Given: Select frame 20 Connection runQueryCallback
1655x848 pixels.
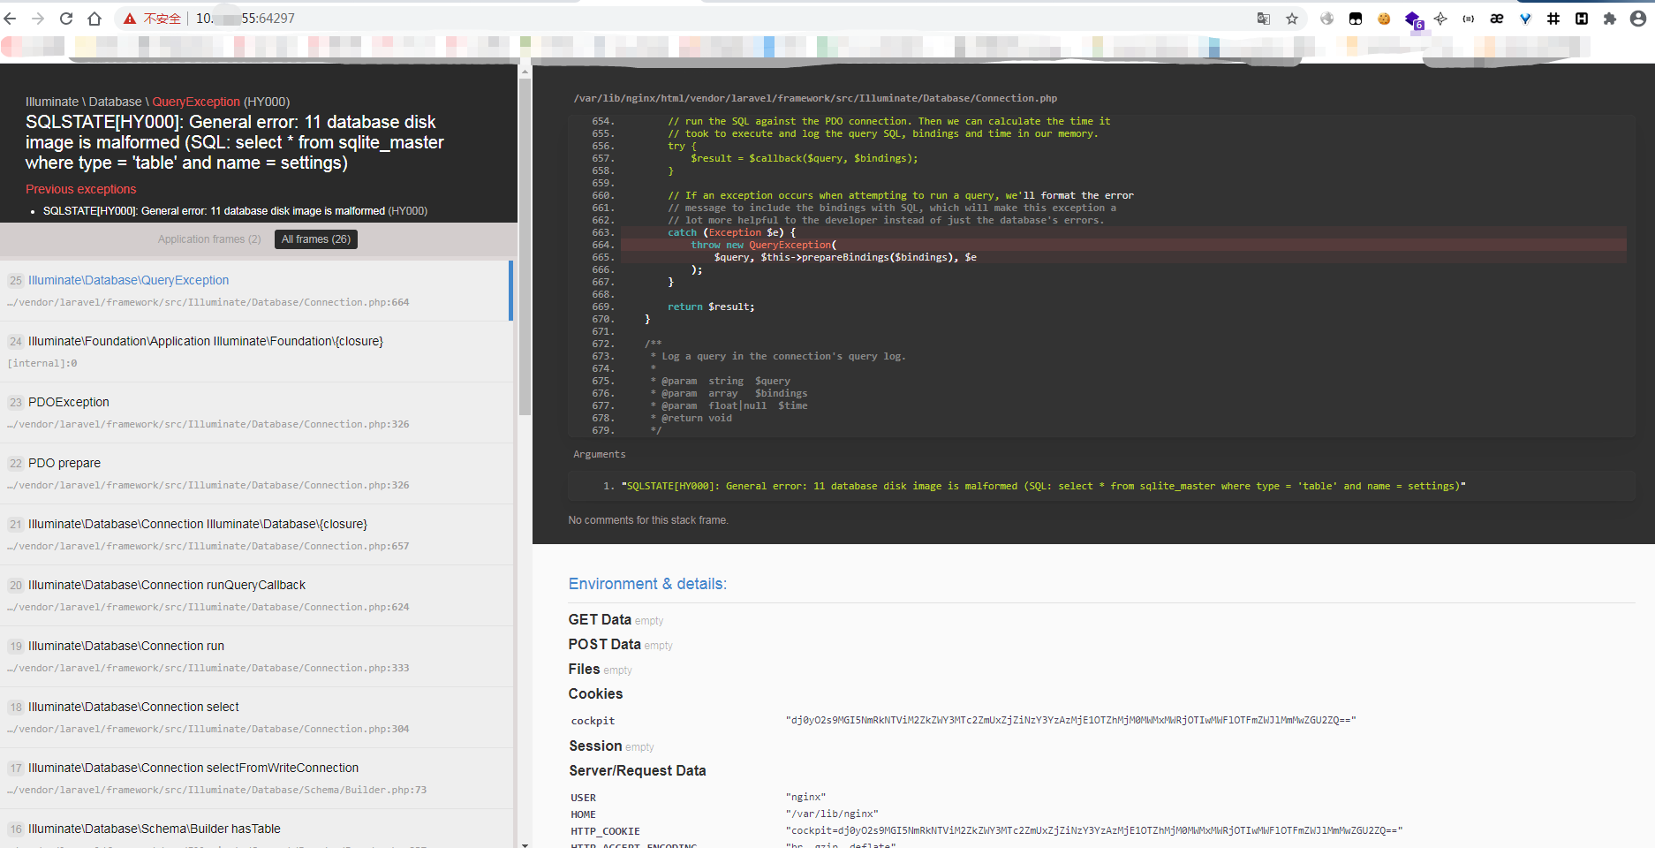Looking at the screenshot, I should (x=256, y=595).
